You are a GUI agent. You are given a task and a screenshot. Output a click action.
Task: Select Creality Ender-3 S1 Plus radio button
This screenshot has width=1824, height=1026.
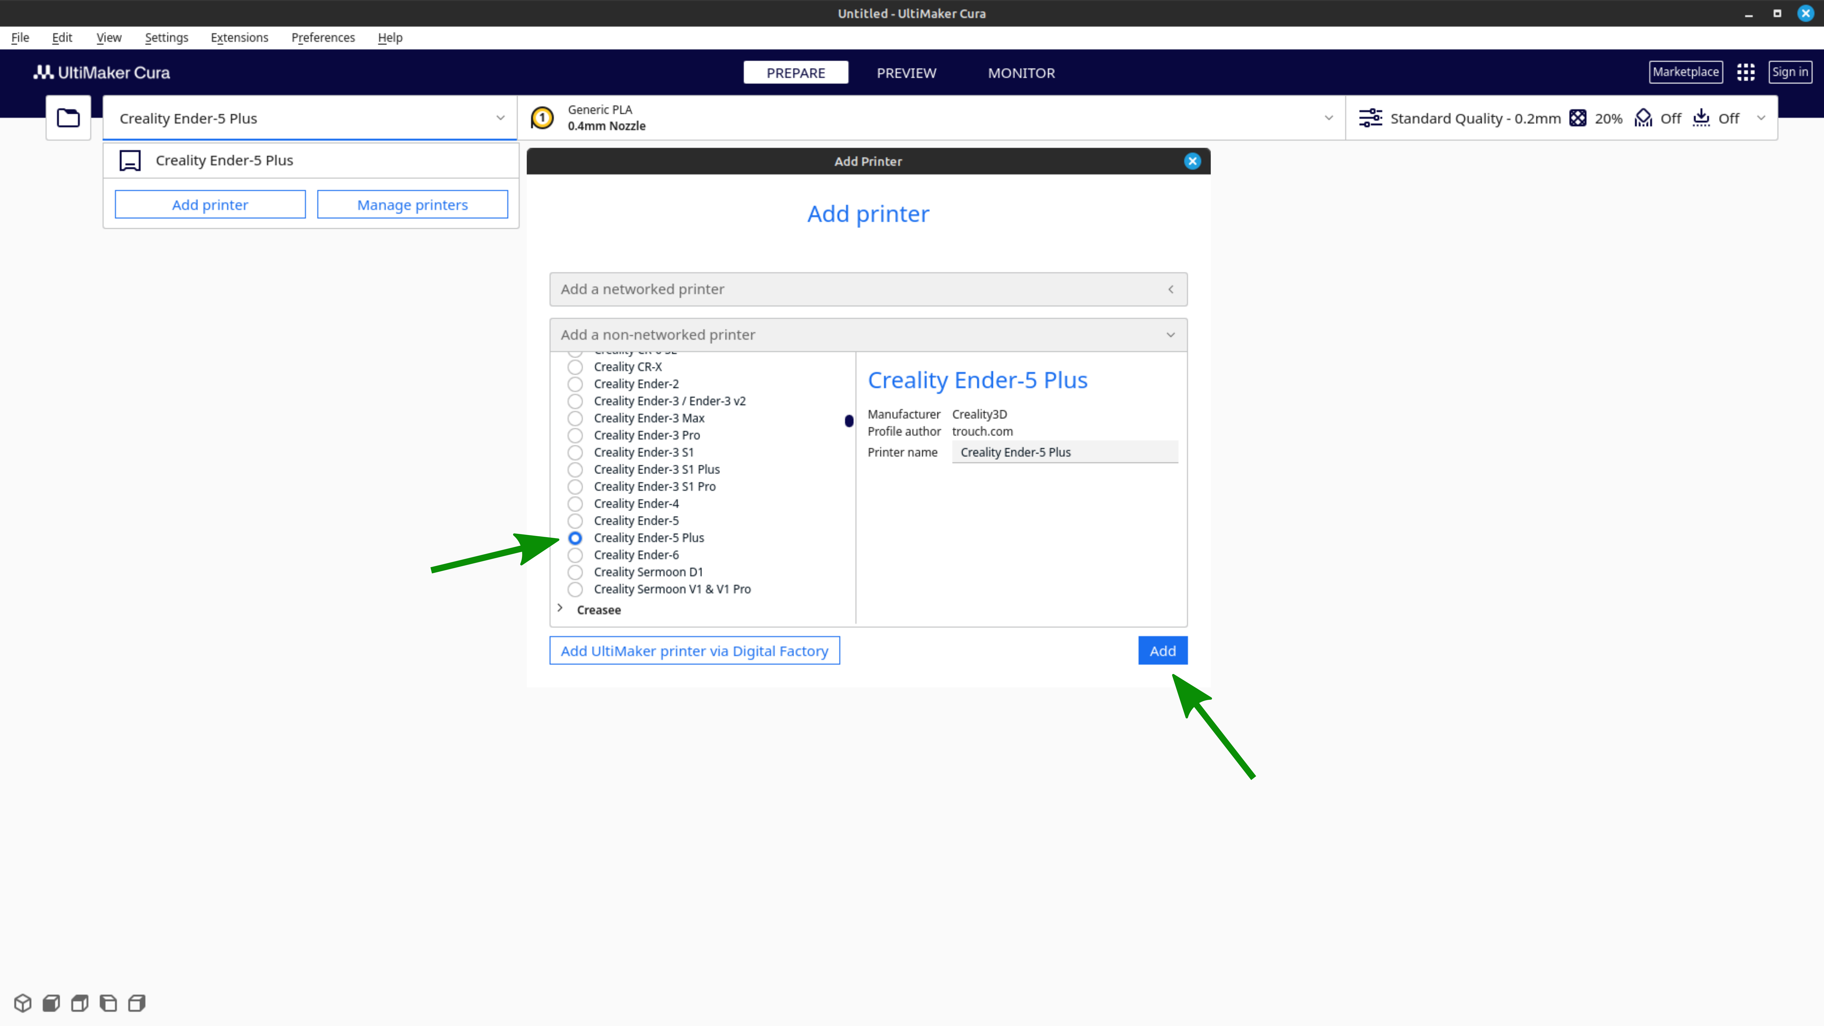click(x=575, y=469)
